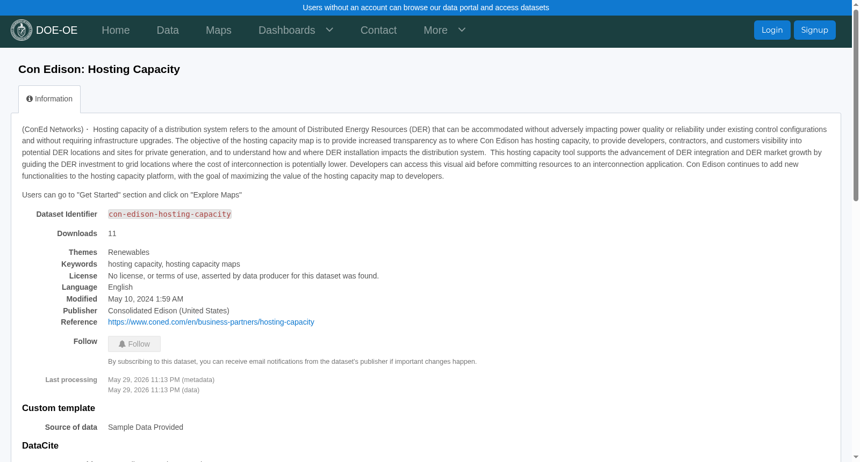Click the DOE-OE brand name
The width and height of the screenshot is (860, 462).
point(56,31)
